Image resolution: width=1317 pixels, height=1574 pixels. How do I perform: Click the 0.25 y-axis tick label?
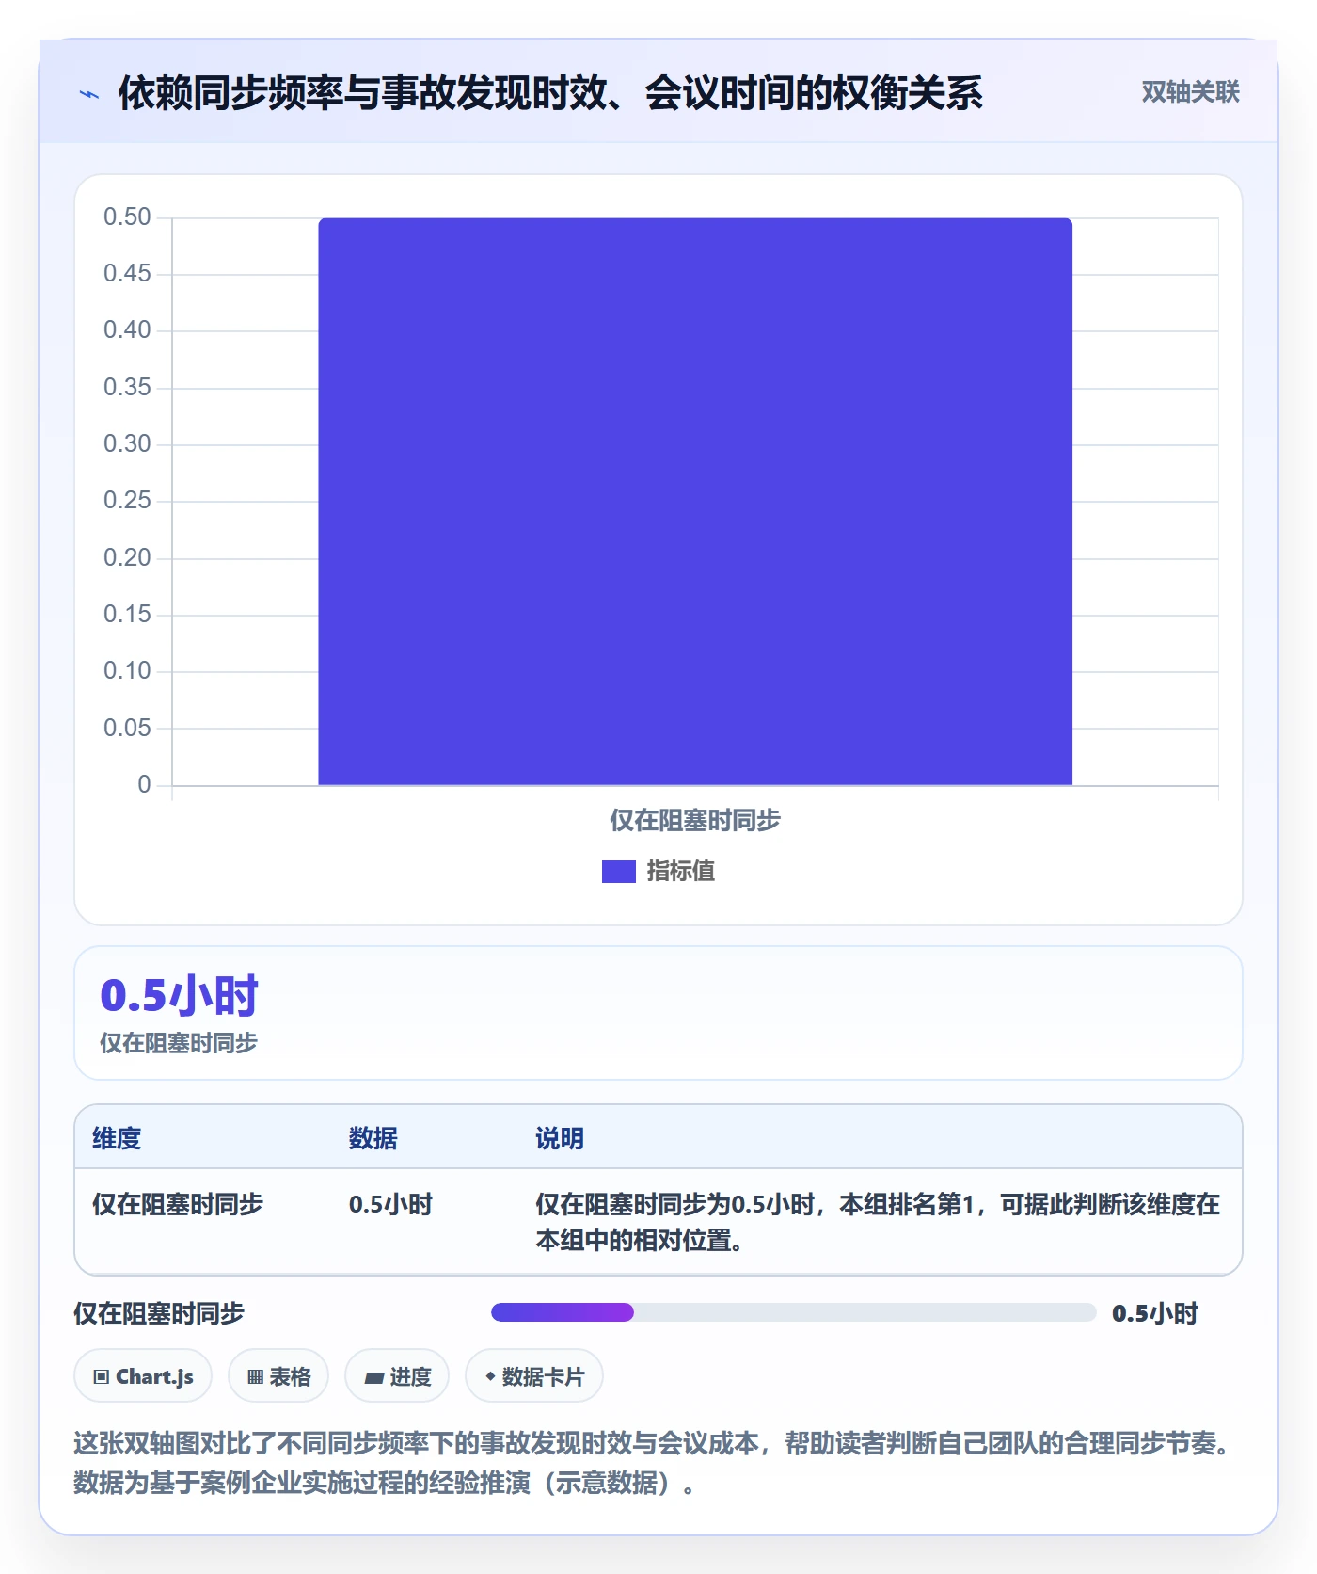127,501
